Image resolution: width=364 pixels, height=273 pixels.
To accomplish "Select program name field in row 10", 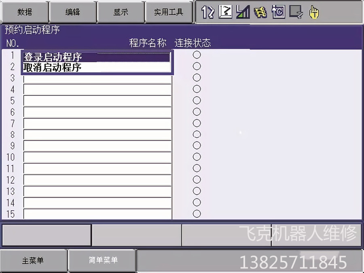I will [97, 157].
